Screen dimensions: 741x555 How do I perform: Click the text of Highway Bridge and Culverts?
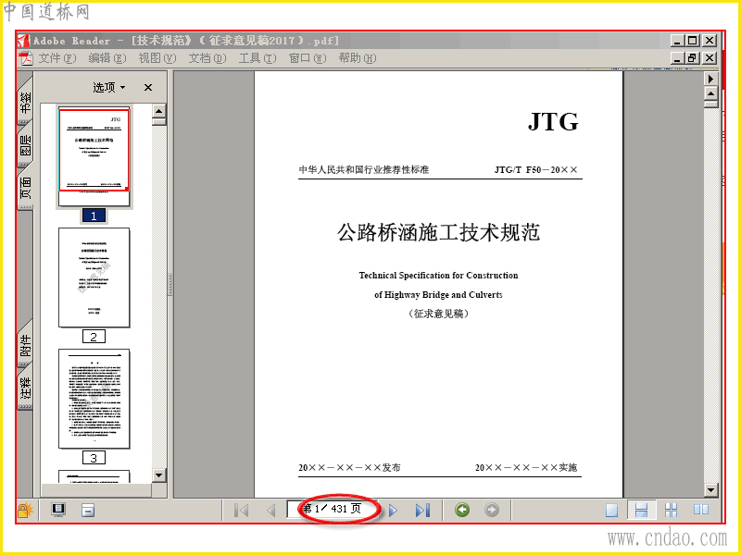pyautogui.click(x=438, y=294)
